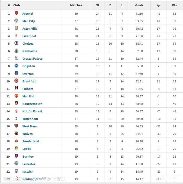
Task: Click the Wolves crest icon
Action: coord(16,134)
